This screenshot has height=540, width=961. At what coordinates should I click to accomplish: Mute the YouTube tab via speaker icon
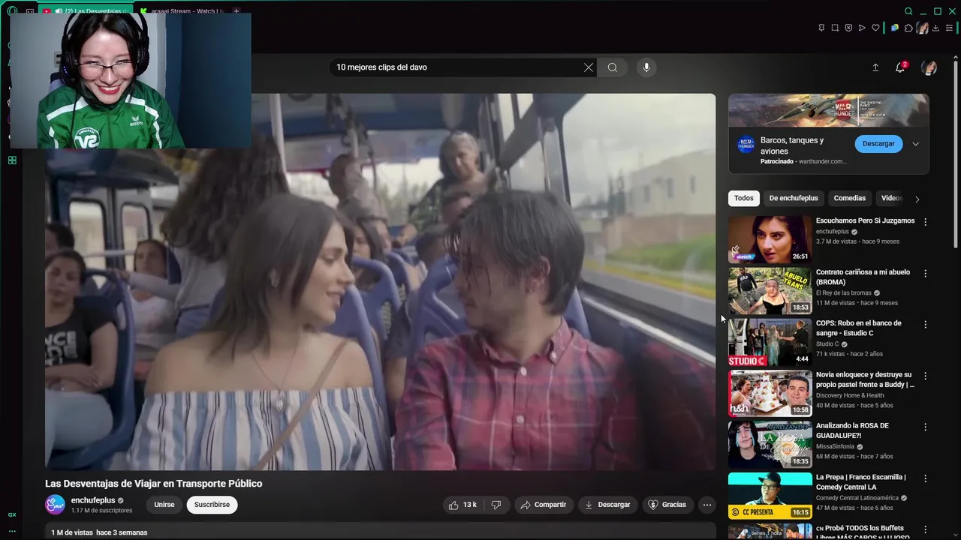tap(58, 11)
